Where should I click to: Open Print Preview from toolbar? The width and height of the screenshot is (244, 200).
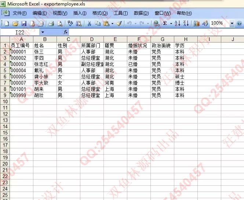[60, 23]
